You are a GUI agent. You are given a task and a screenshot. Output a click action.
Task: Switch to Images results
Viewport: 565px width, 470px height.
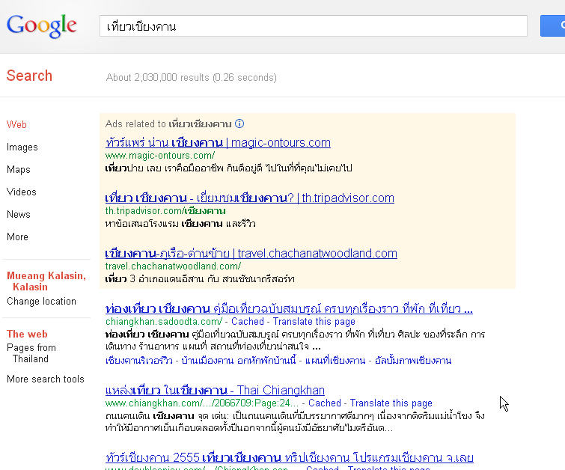(x=22, y=147)
